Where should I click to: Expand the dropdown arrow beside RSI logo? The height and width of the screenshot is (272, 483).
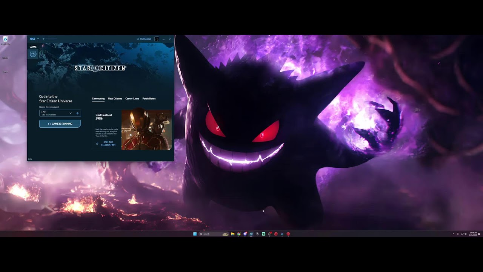[x=38, y=39]
